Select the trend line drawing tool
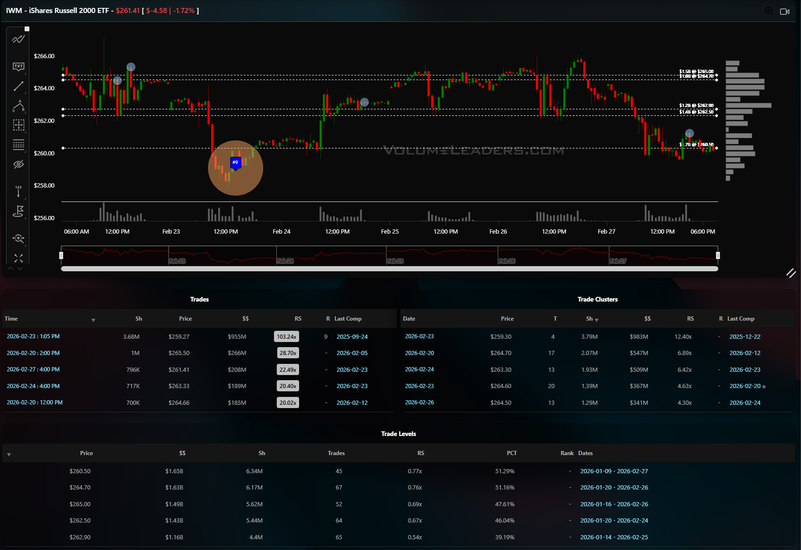The width and height of the screenshot is (801, 550). click(18, 86)
